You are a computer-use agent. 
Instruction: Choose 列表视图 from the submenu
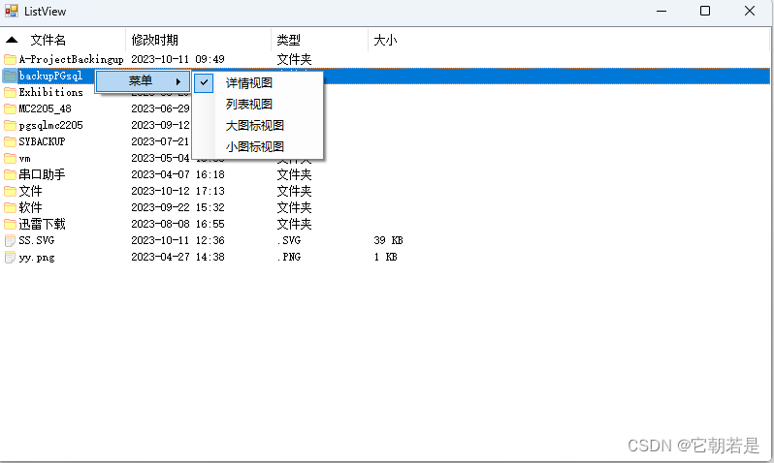click(x=258, y=104)
